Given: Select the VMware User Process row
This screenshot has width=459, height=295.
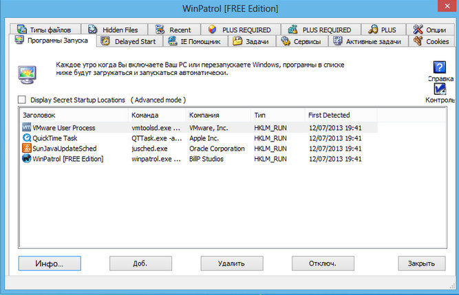Looking at the screenshot, I should pyautogui.click(x=199, y=127).
